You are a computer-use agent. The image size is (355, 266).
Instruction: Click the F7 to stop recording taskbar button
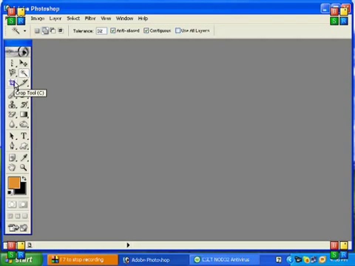tap(83, 260)
